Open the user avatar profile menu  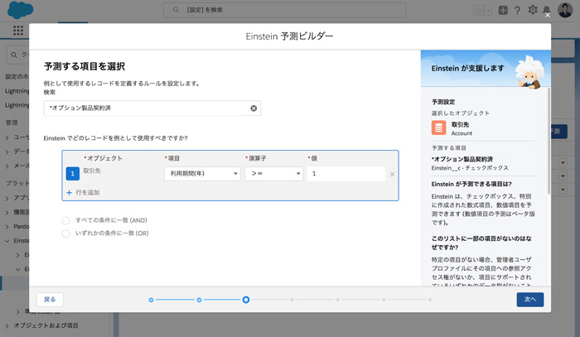(564, 10)
